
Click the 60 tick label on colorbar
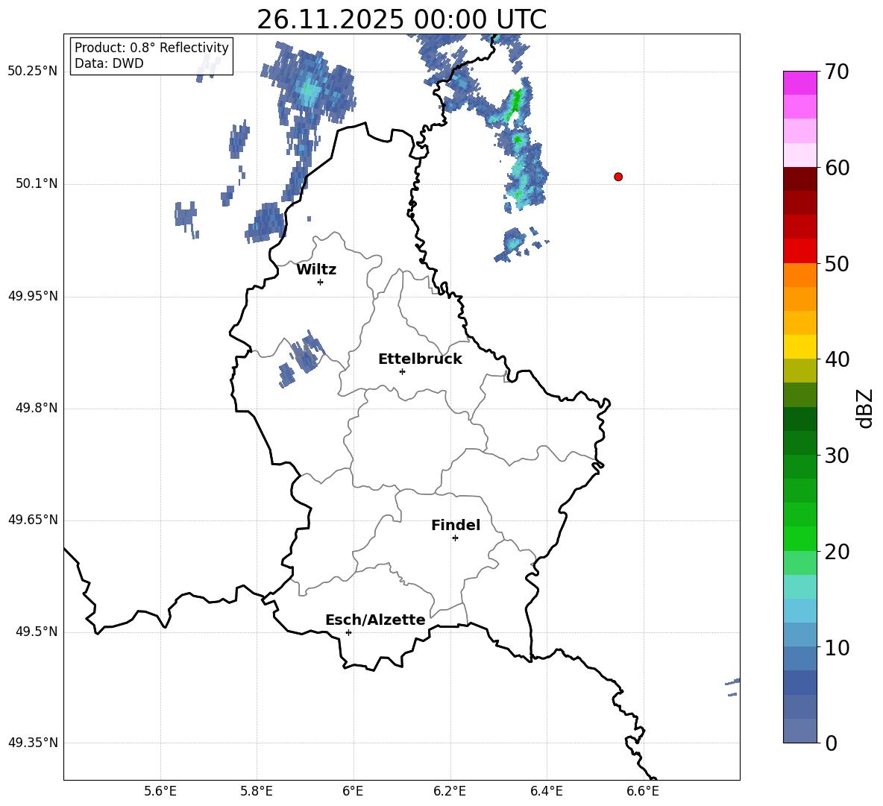[836, 168]
